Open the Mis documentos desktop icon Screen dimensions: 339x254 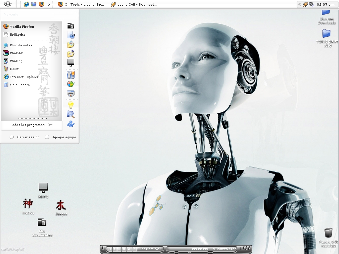coord(42,228)
